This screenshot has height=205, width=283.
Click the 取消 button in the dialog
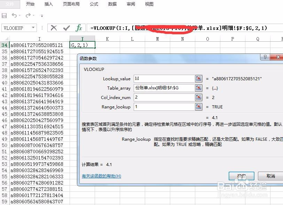(271, 176)
